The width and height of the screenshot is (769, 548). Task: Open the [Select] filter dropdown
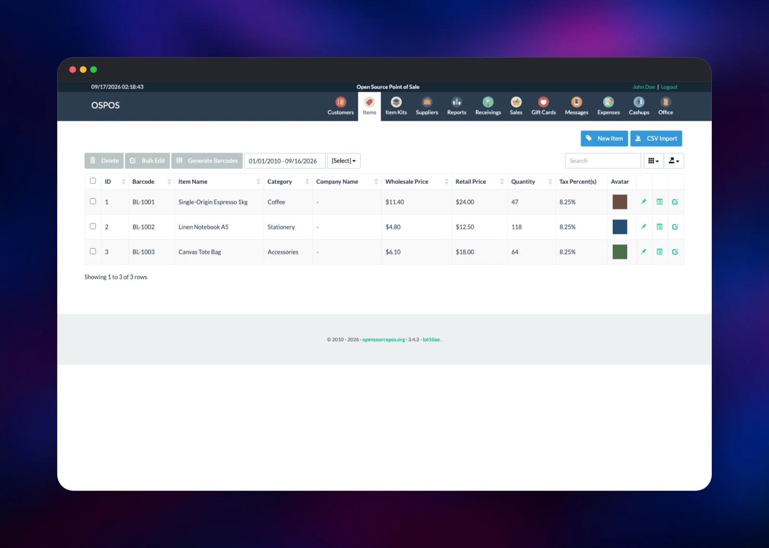[x=344, y=161]
